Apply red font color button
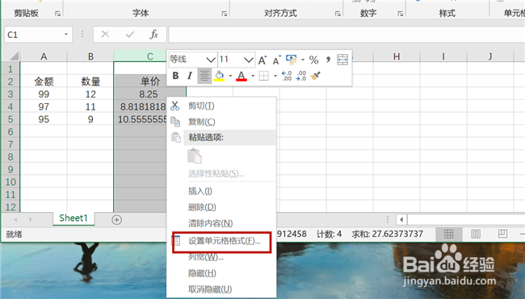 (x=241, y=77)
